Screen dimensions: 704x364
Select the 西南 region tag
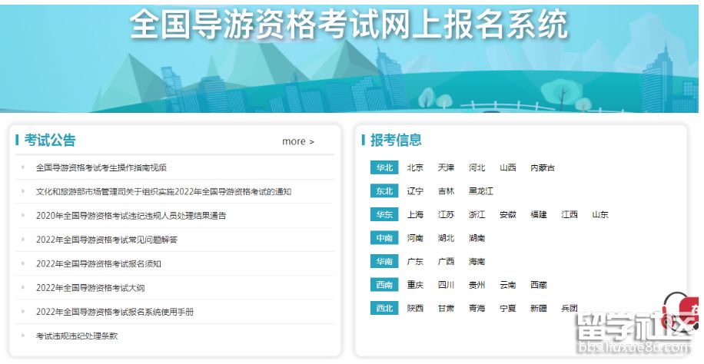[x=384, y=285]
